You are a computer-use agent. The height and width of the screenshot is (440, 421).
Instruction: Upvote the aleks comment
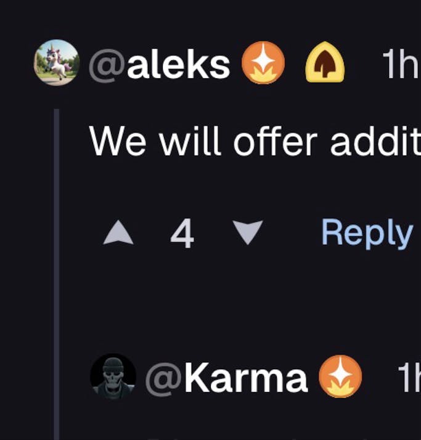tap(118, 234)
